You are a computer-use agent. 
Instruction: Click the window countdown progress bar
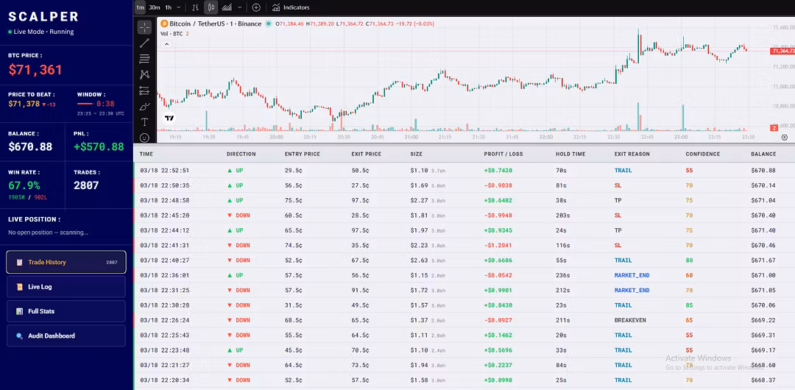click(85, 104)
